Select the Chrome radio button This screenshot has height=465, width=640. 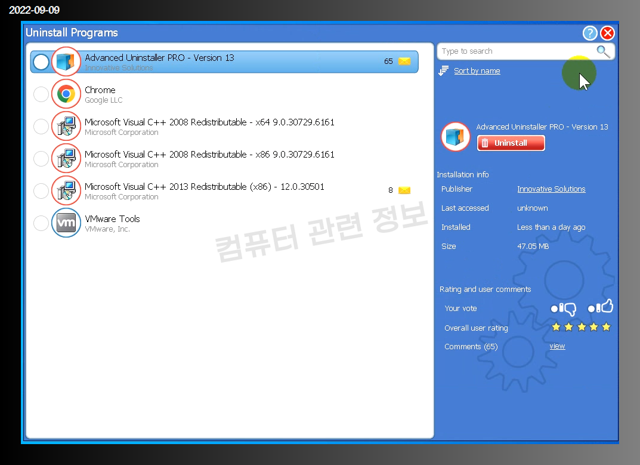point(41,94)
